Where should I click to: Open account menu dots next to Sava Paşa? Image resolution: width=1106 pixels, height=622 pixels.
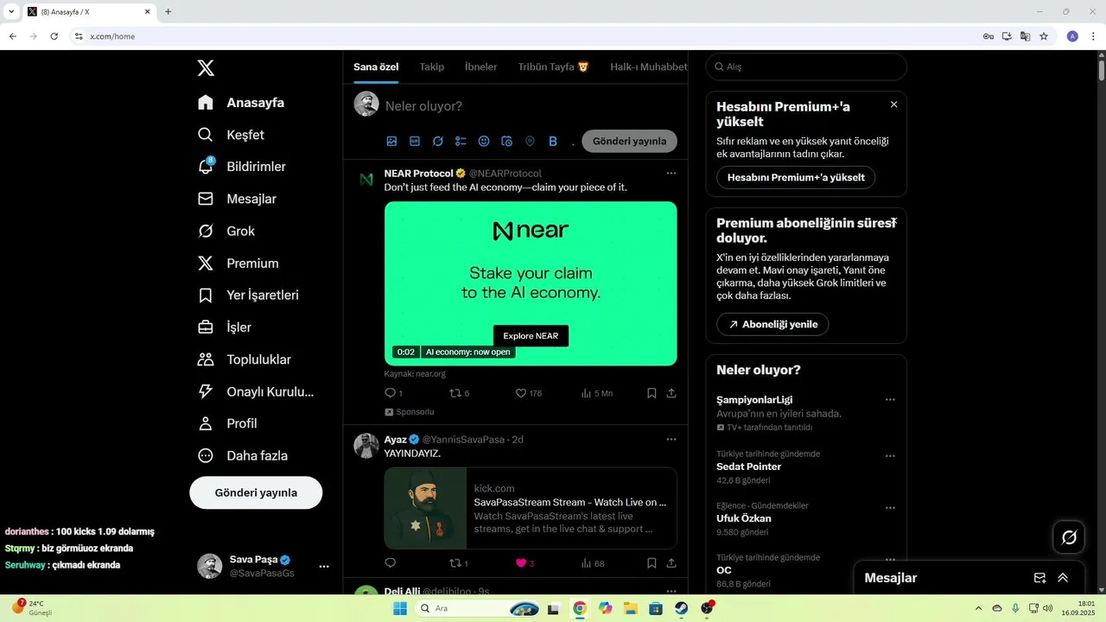324,567
